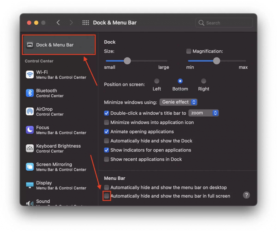Uncheck Double-click a window's title bar
Screen dimensions: 277x232
point(106,113)
